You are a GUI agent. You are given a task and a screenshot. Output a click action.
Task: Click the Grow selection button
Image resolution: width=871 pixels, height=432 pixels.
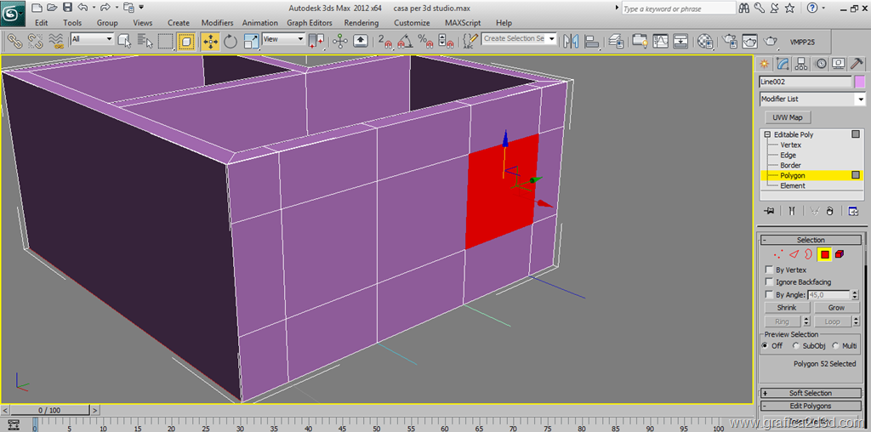click(836, 308)
